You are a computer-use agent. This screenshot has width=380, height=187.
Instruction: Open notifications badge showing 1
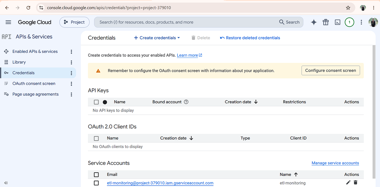coord(349,22)
